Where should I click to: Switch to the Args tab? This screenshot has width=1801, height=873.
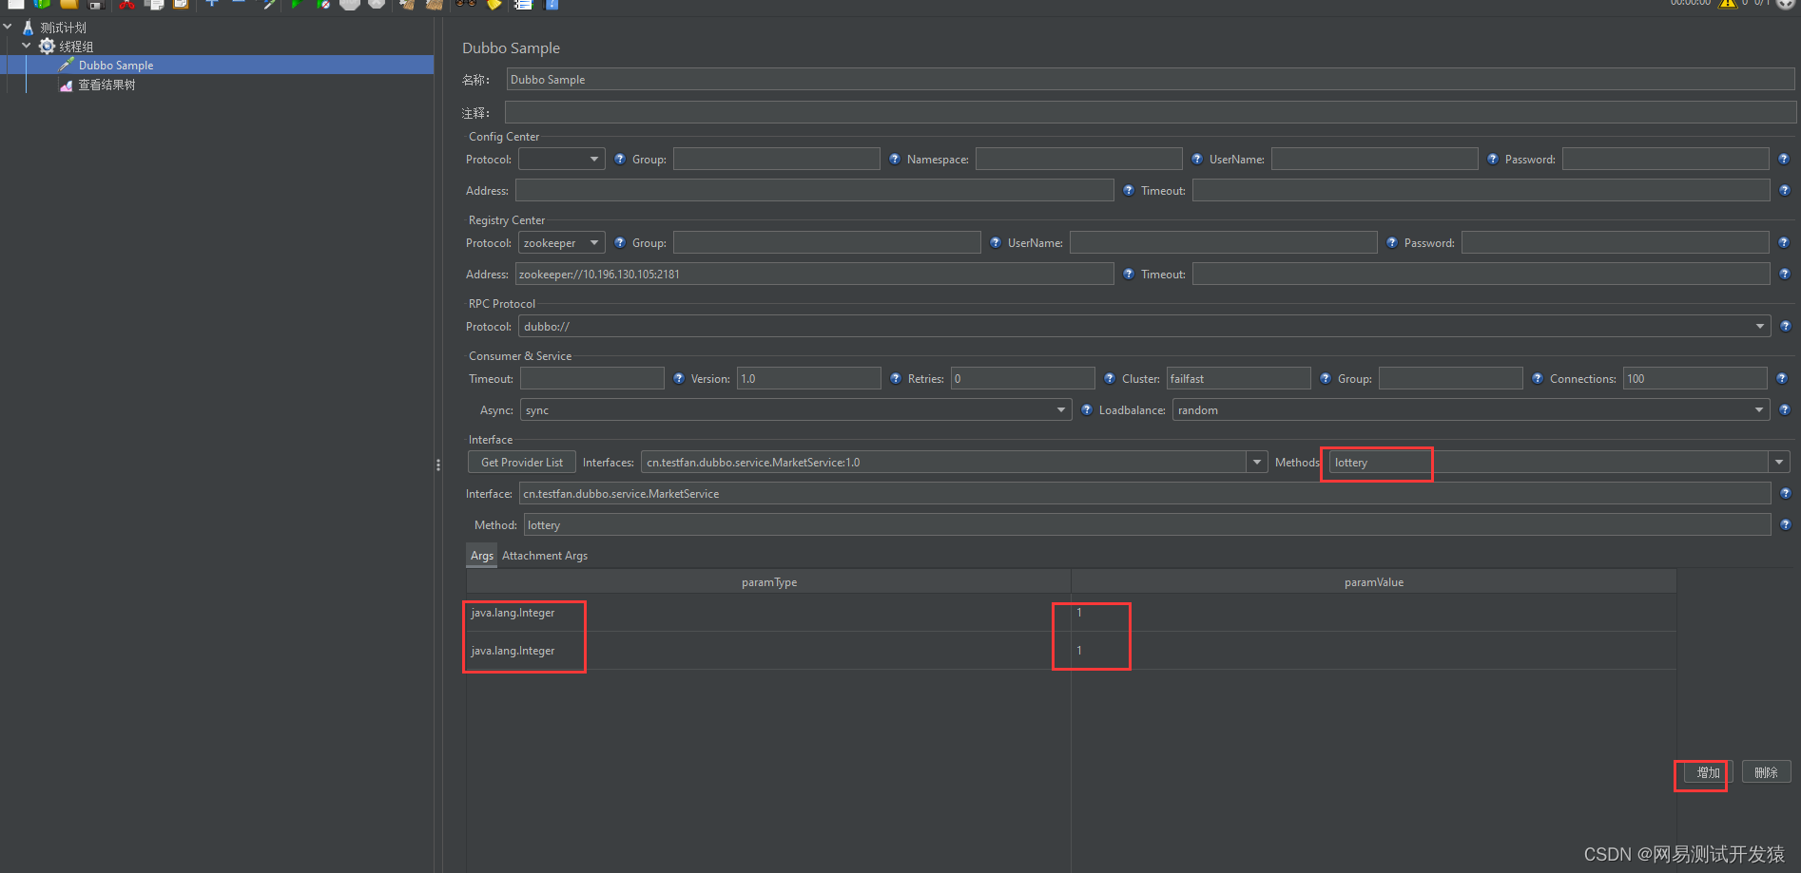point(482,556)
